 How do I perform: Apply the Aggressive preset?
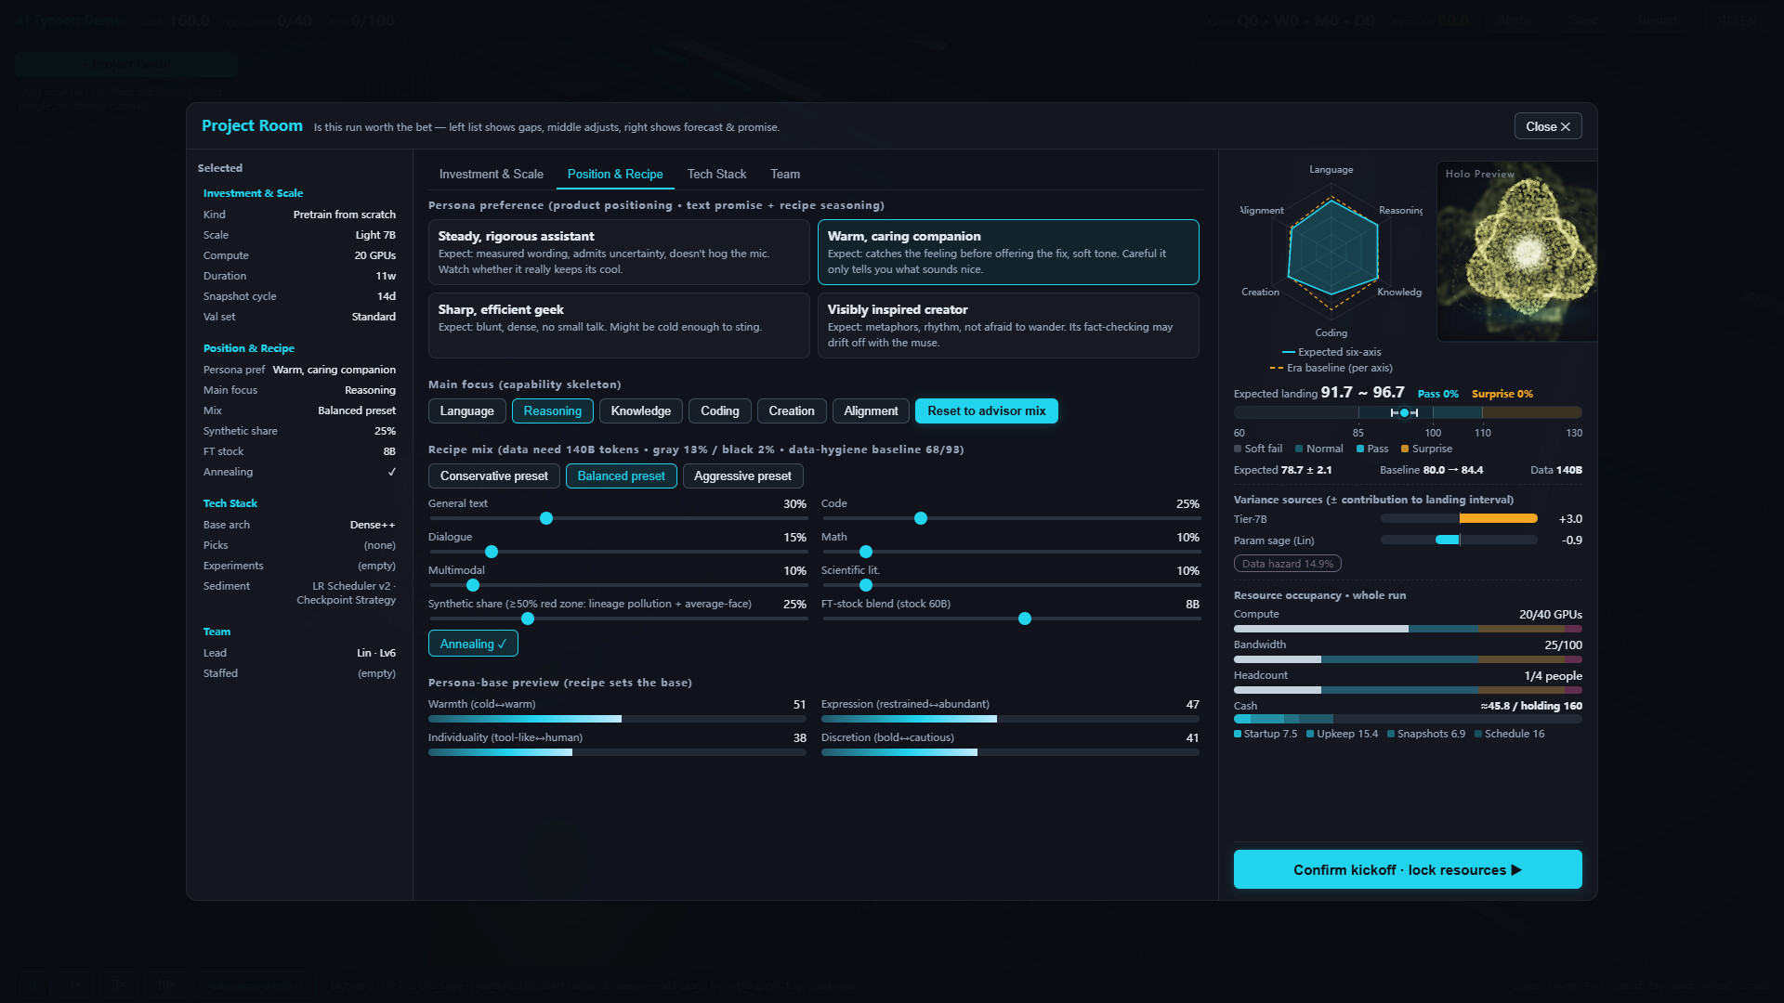[742, 475]
